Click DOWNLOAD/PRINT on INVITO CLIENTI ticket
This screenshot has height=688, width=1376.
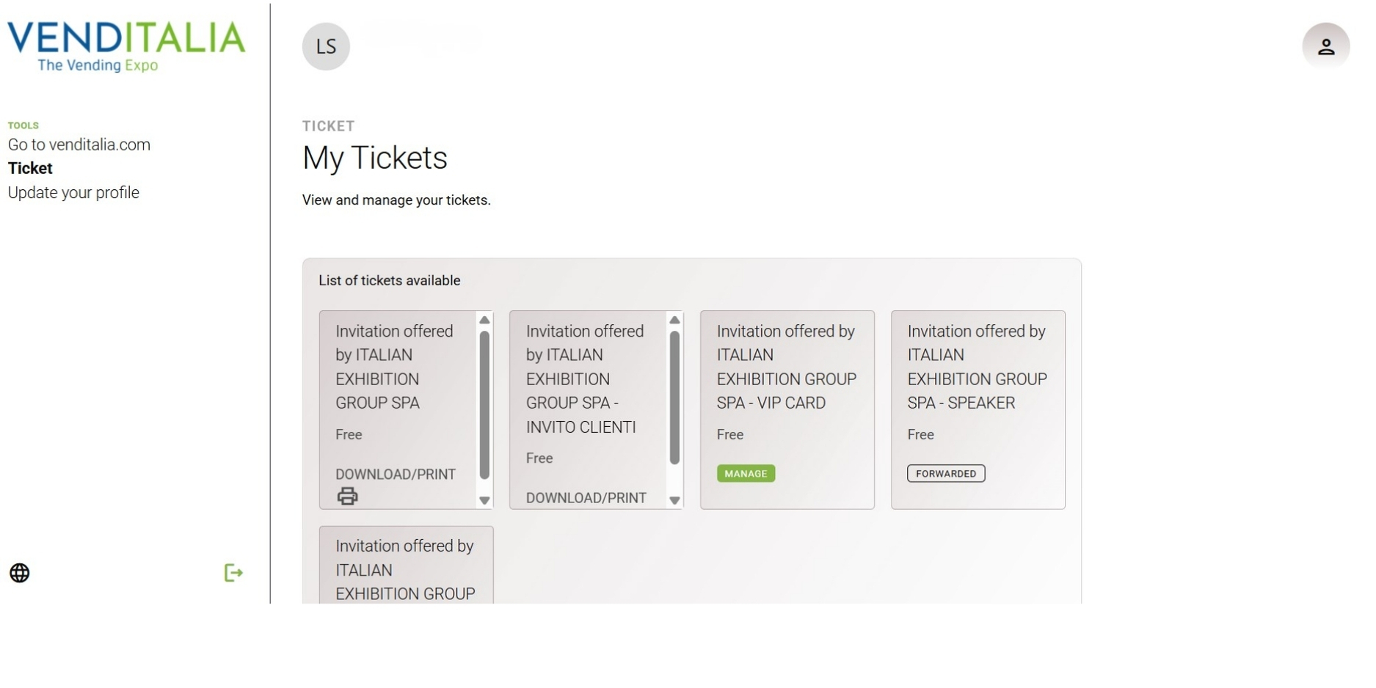pos(586,498)
